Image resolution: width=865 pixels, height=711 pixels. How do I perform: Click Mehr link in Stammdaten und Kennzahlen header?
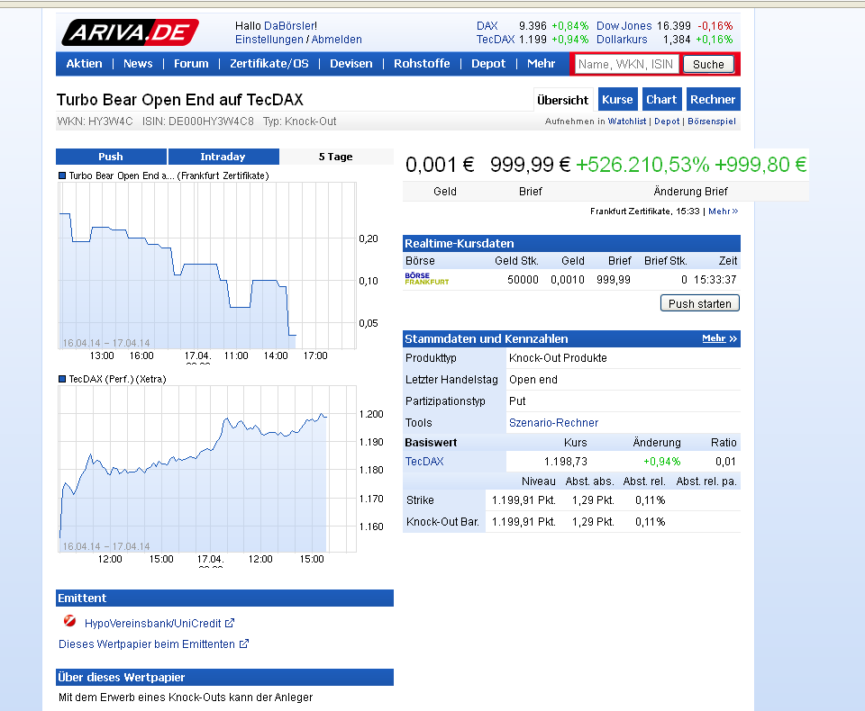click(x=719, y=338)
